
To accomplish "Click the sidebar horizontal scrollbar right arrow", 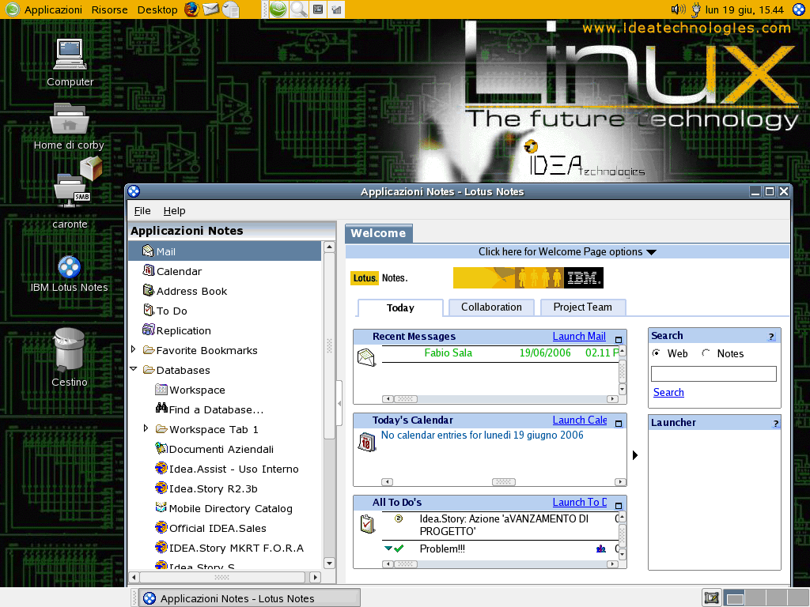I will [315, 577].
